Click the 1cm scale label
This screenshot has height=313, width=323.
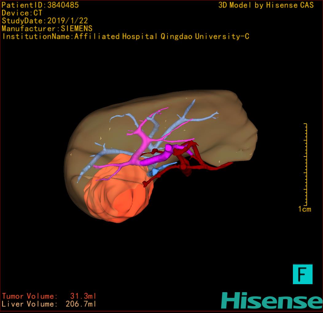304,209
